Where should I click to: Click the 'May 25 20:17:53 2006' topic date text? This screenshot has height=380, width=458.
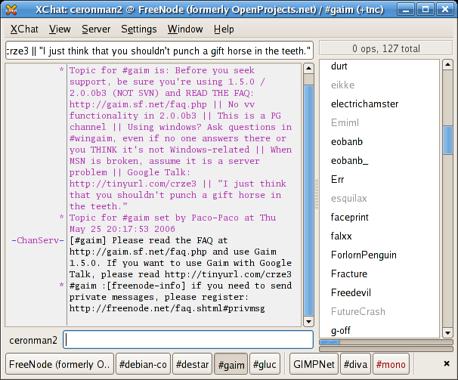click(x=122, y=229)
